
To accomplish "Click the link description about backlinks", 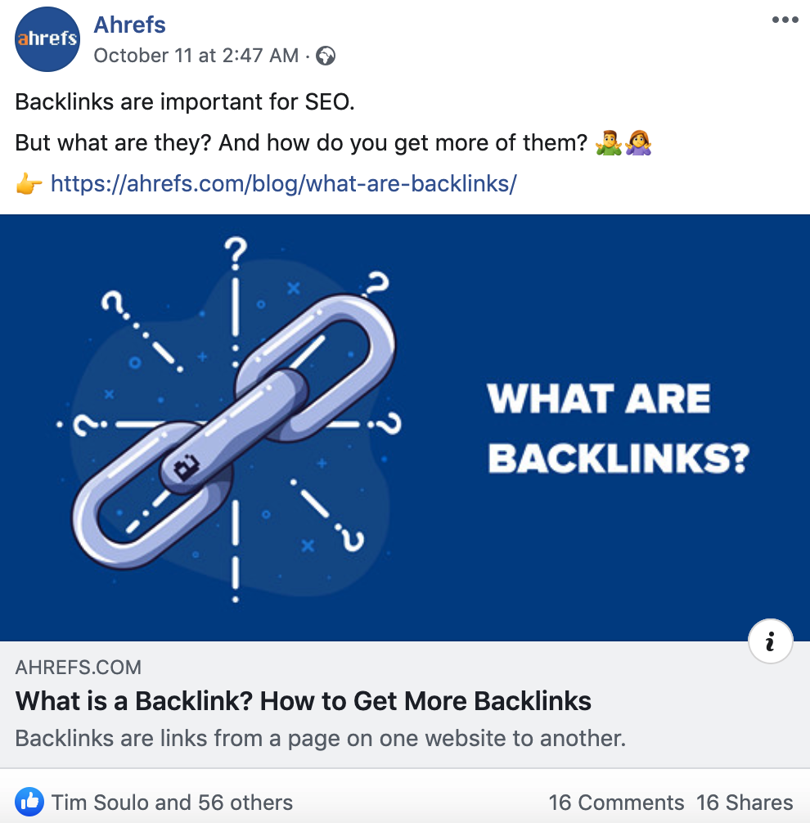I will pos(320,739).
